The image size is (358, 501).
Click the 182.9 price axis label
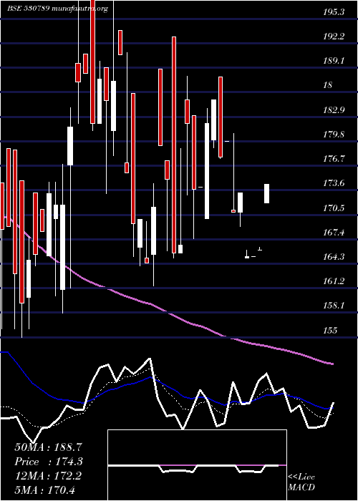pyautogui.click(x=334, y=110)
